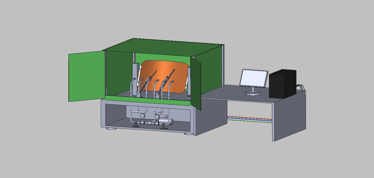Screen dimensions: 374x178
Task: Click the colored cables between cabinet and desk
Action: tap(249, 119)
